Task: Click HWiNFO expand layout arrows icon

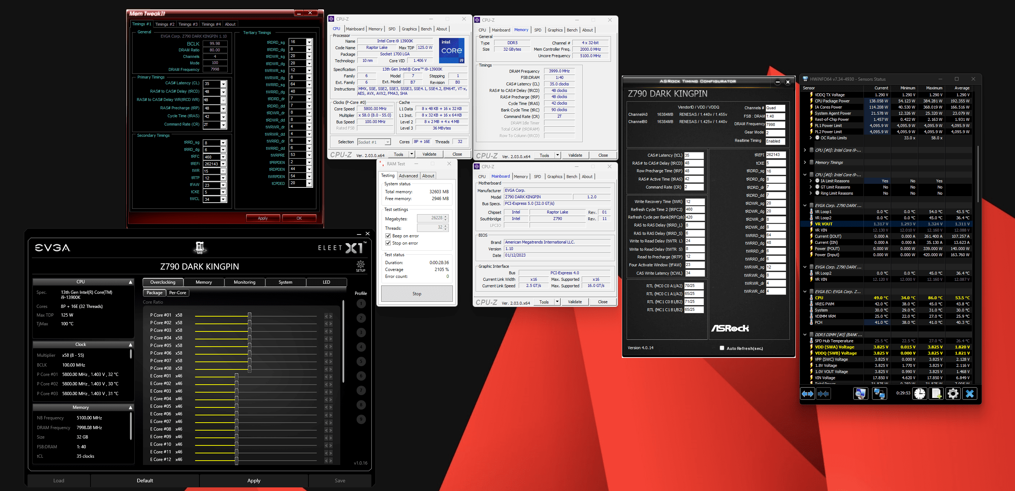Action: pyautogui.click(x=807, y=393)
